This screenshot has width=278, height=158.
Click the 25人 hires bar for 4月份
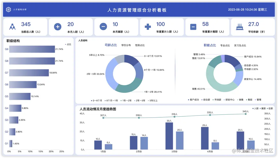pos(205,138)
